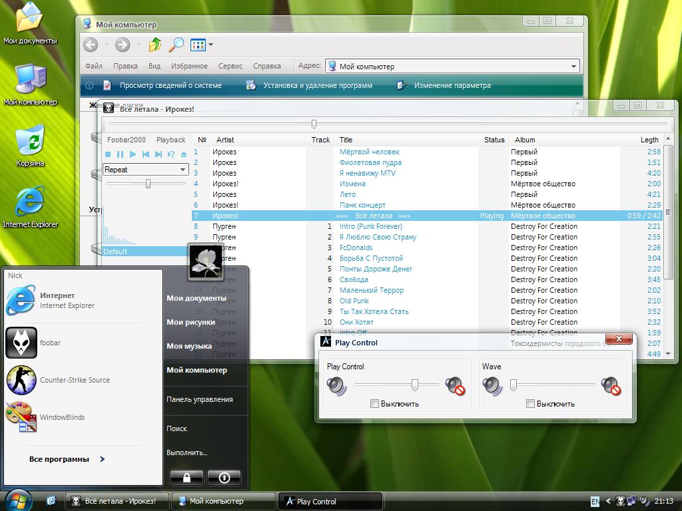Viewport: 682px width, 511px height.
Task: Mute Play Control with Выключить checkbox
Action: click(374, 404)
